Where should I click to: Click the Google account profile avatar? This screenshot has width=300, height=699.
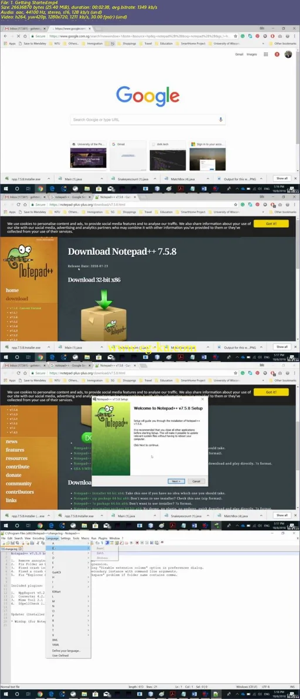tap(288, 54)
